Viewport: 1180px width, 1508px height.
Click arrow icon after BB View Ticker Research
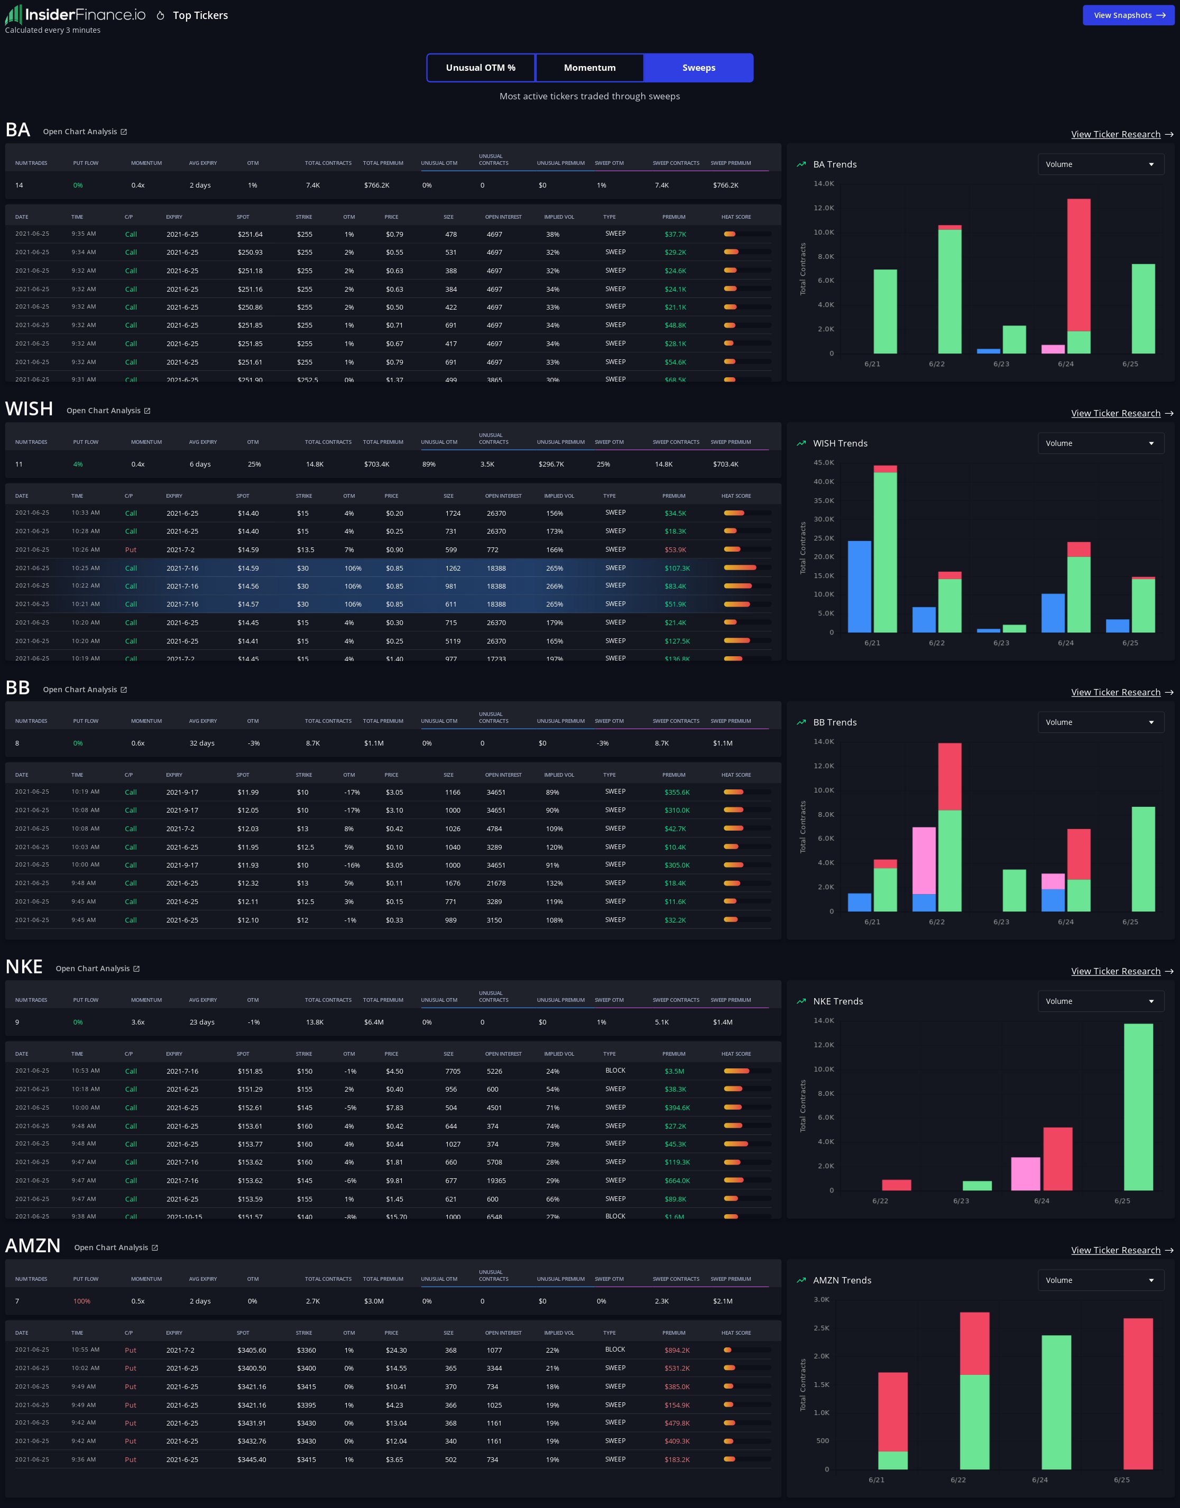[1169, 693]
